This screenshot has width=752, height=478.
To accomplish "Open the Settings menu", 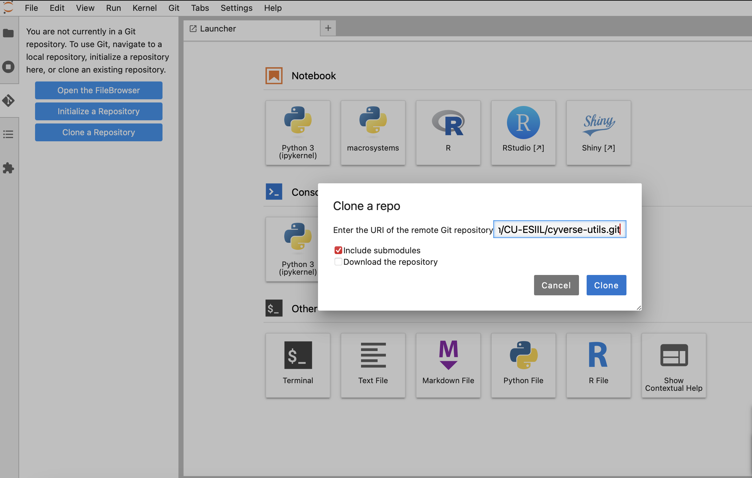I will coord(236,8).
